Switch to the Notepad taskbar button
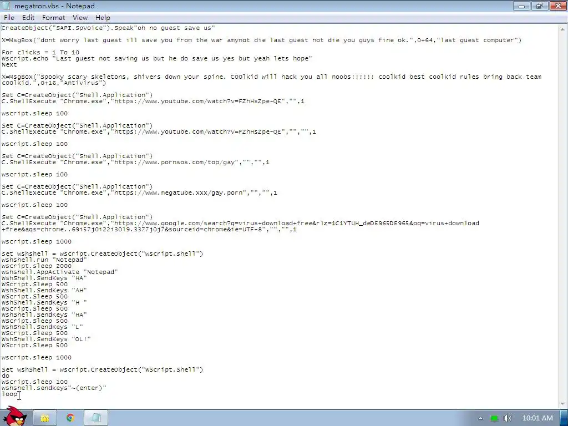This screenshot has height=426, width=568. [x=96, y=418]
